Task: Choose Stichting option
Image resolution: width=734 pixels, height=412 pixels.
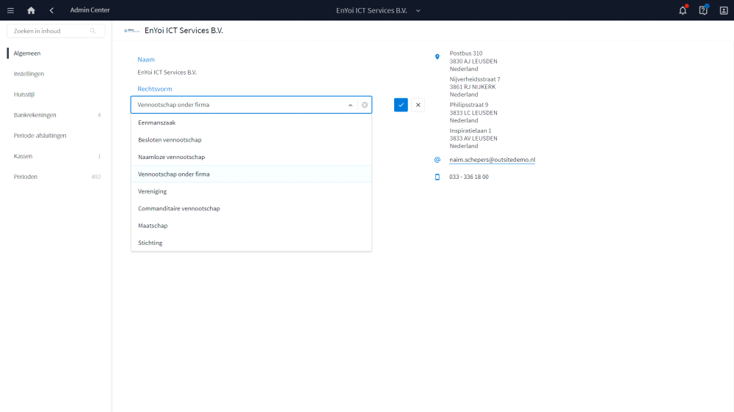Action: coord(251,243)
